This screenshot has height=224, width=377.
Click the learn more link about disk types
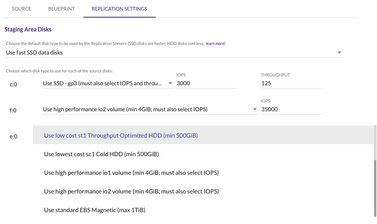click(215, 44)
